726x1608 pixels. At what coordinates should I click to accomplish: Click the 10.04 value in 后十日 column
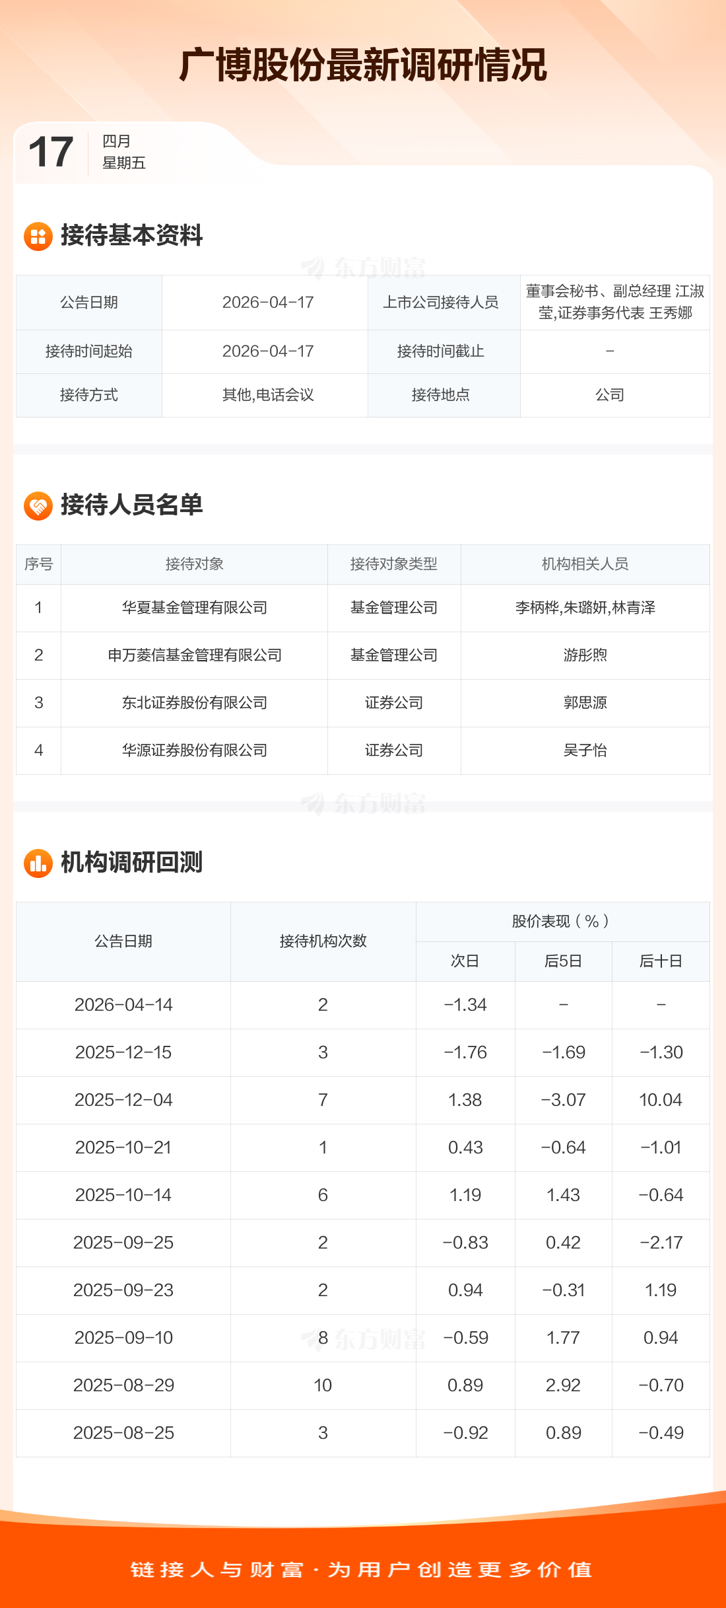660,1100
